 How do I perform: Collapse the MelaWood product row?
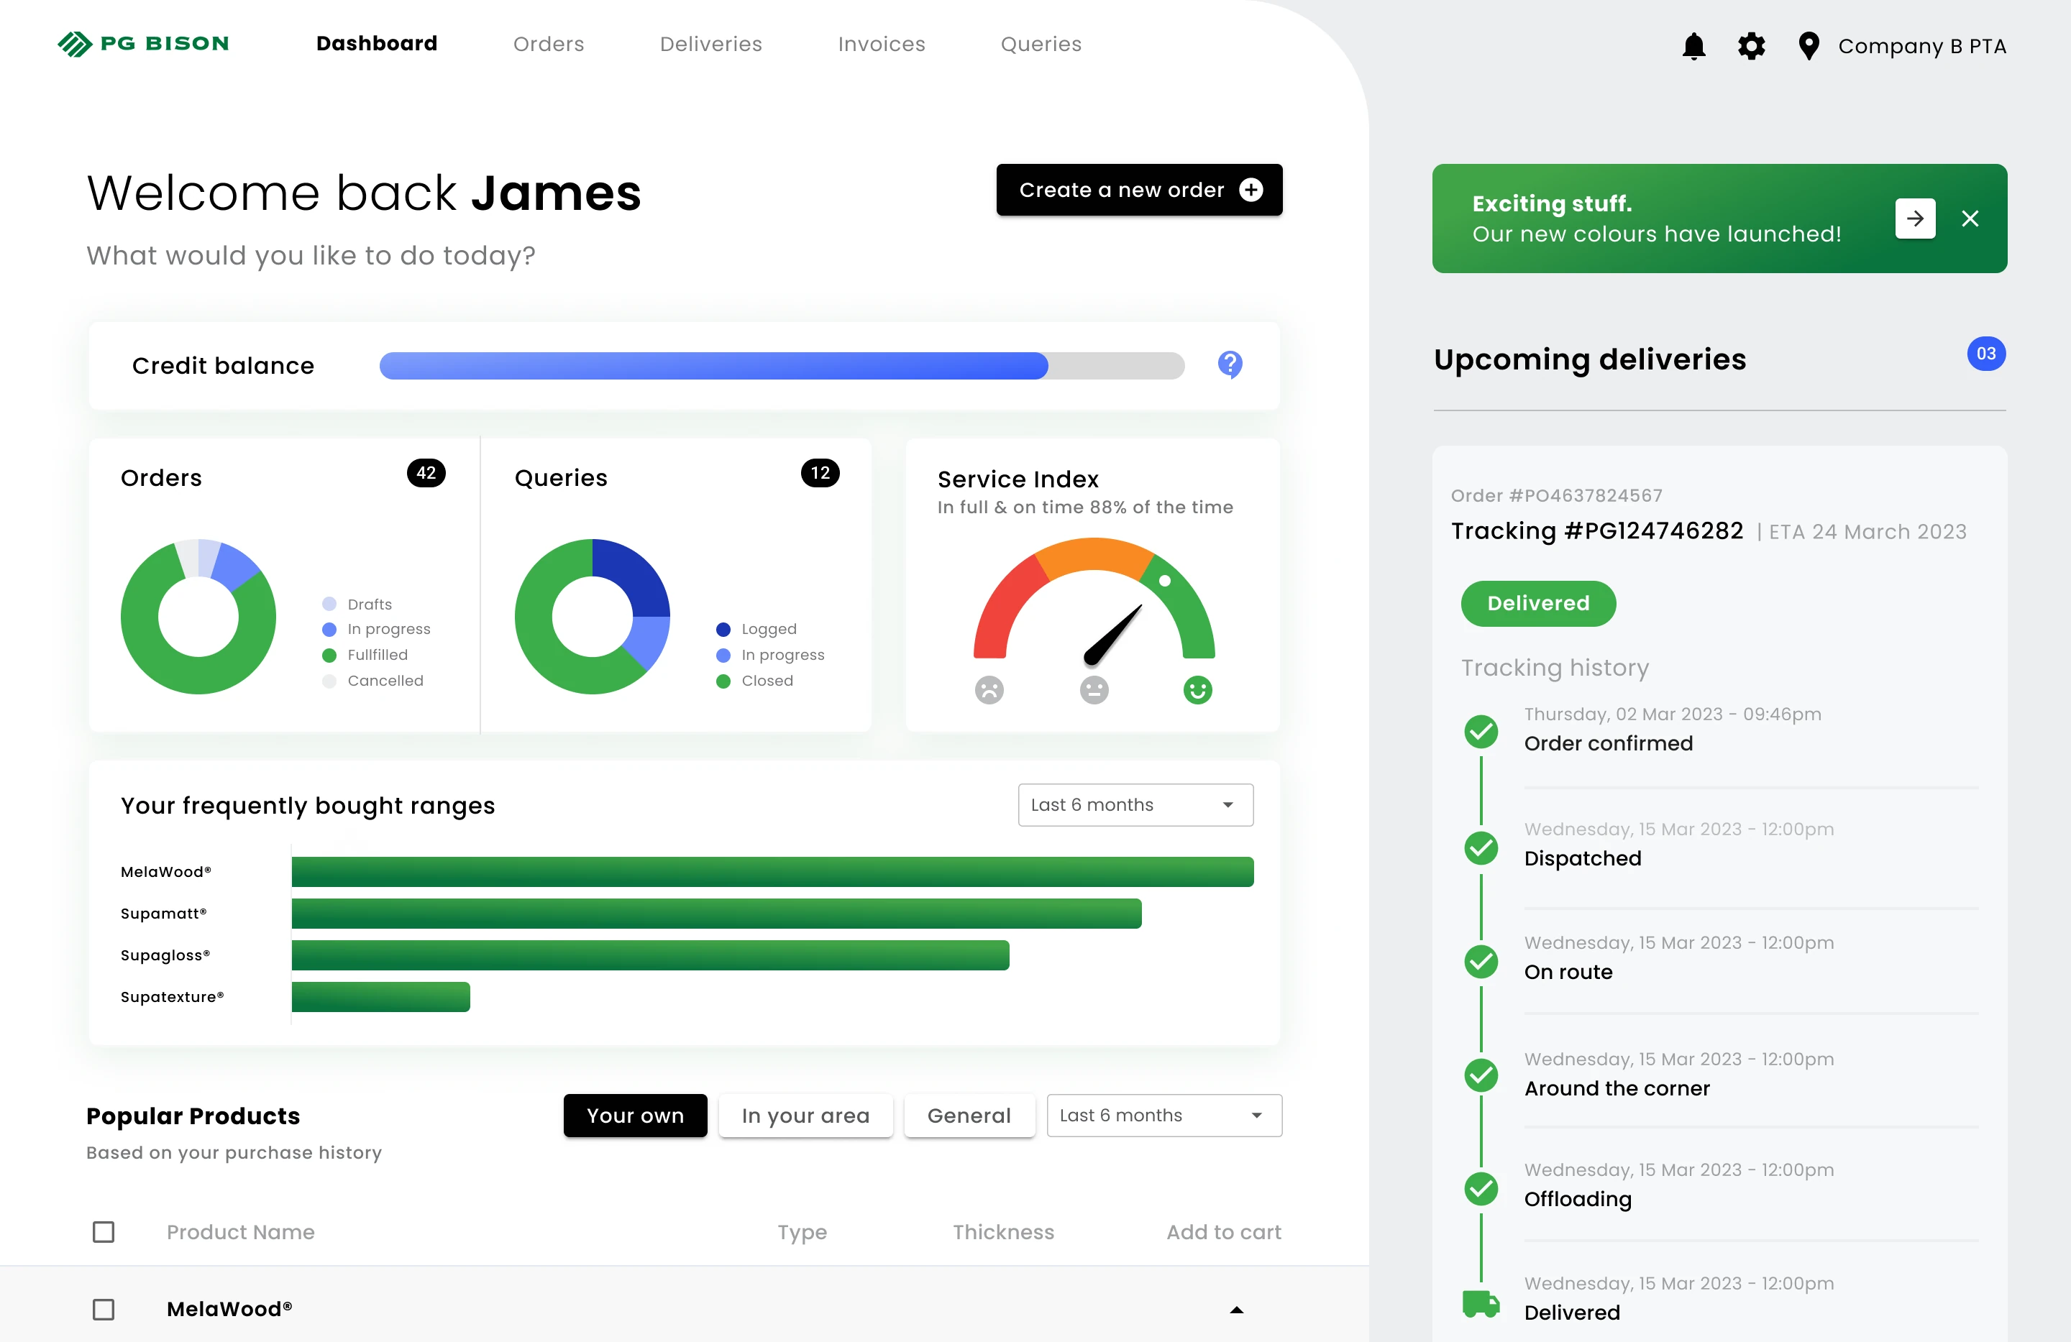click(1237, 1310)
